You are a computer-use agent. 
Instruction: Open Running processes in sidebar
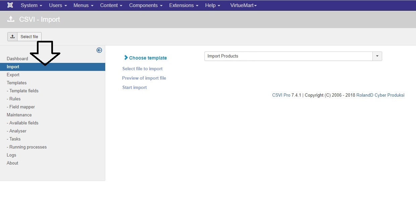(x=27, y=147)
